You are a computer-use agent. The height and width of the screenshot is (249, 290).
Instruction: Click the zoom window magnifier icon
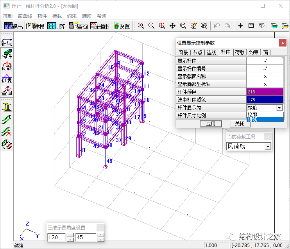coord(183,26)
